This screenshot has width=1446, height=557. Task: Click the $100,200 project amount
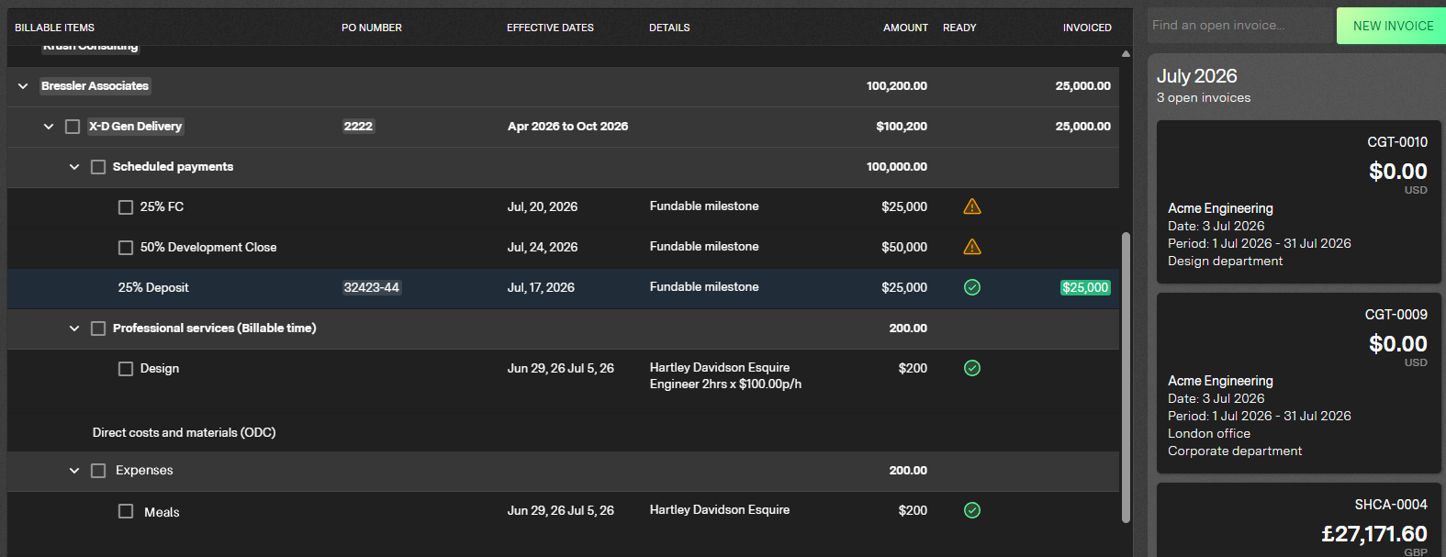click(902, 127)
